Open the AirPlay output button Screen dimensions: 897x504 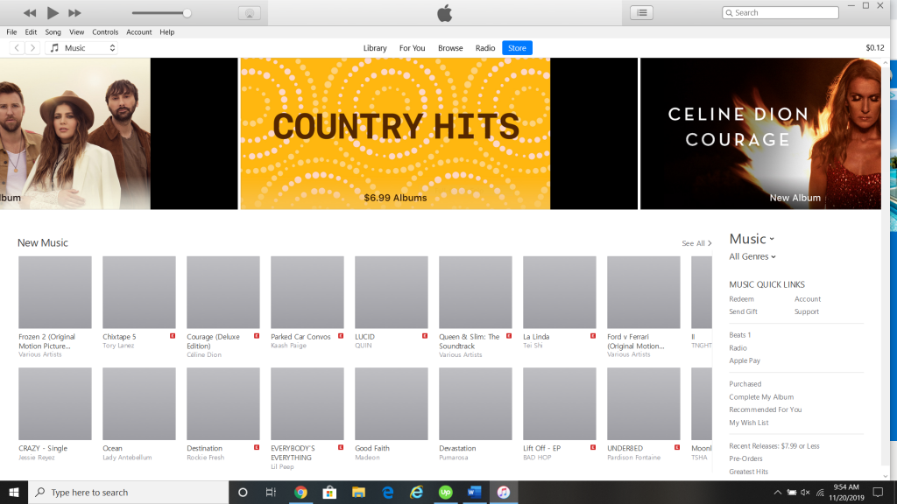[x=249, y=13]
